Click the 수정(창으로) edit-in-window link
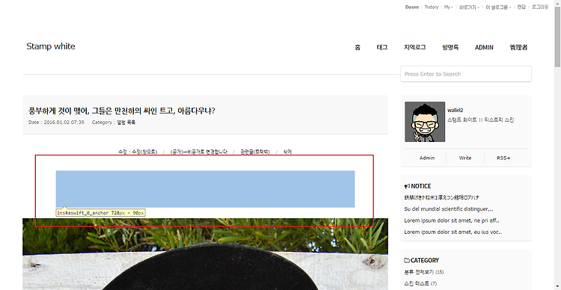 click(x=144, y=152)
